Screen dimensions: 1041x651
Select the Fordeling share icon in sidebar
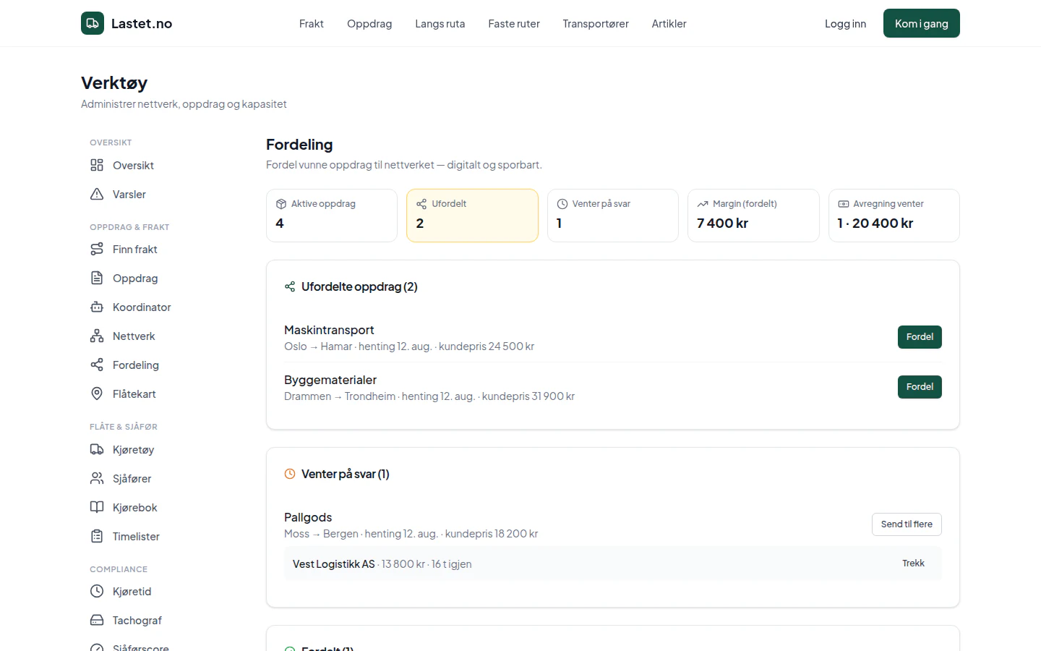97,365
